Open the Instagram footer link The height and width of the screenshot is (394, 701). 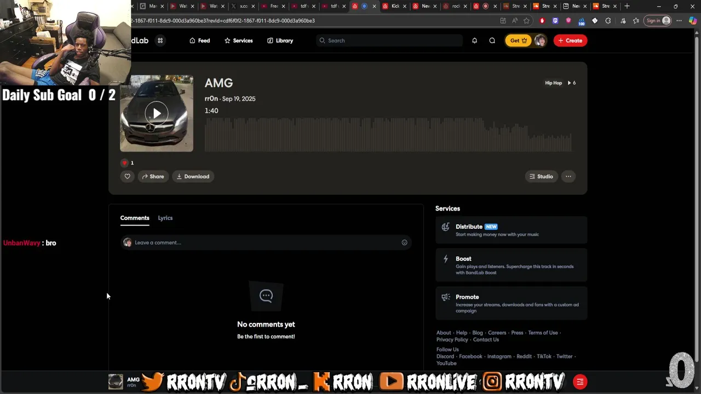(499, 356)
